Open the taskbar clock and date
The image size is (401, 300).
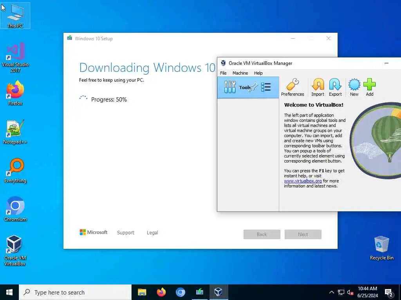point(367,292)
